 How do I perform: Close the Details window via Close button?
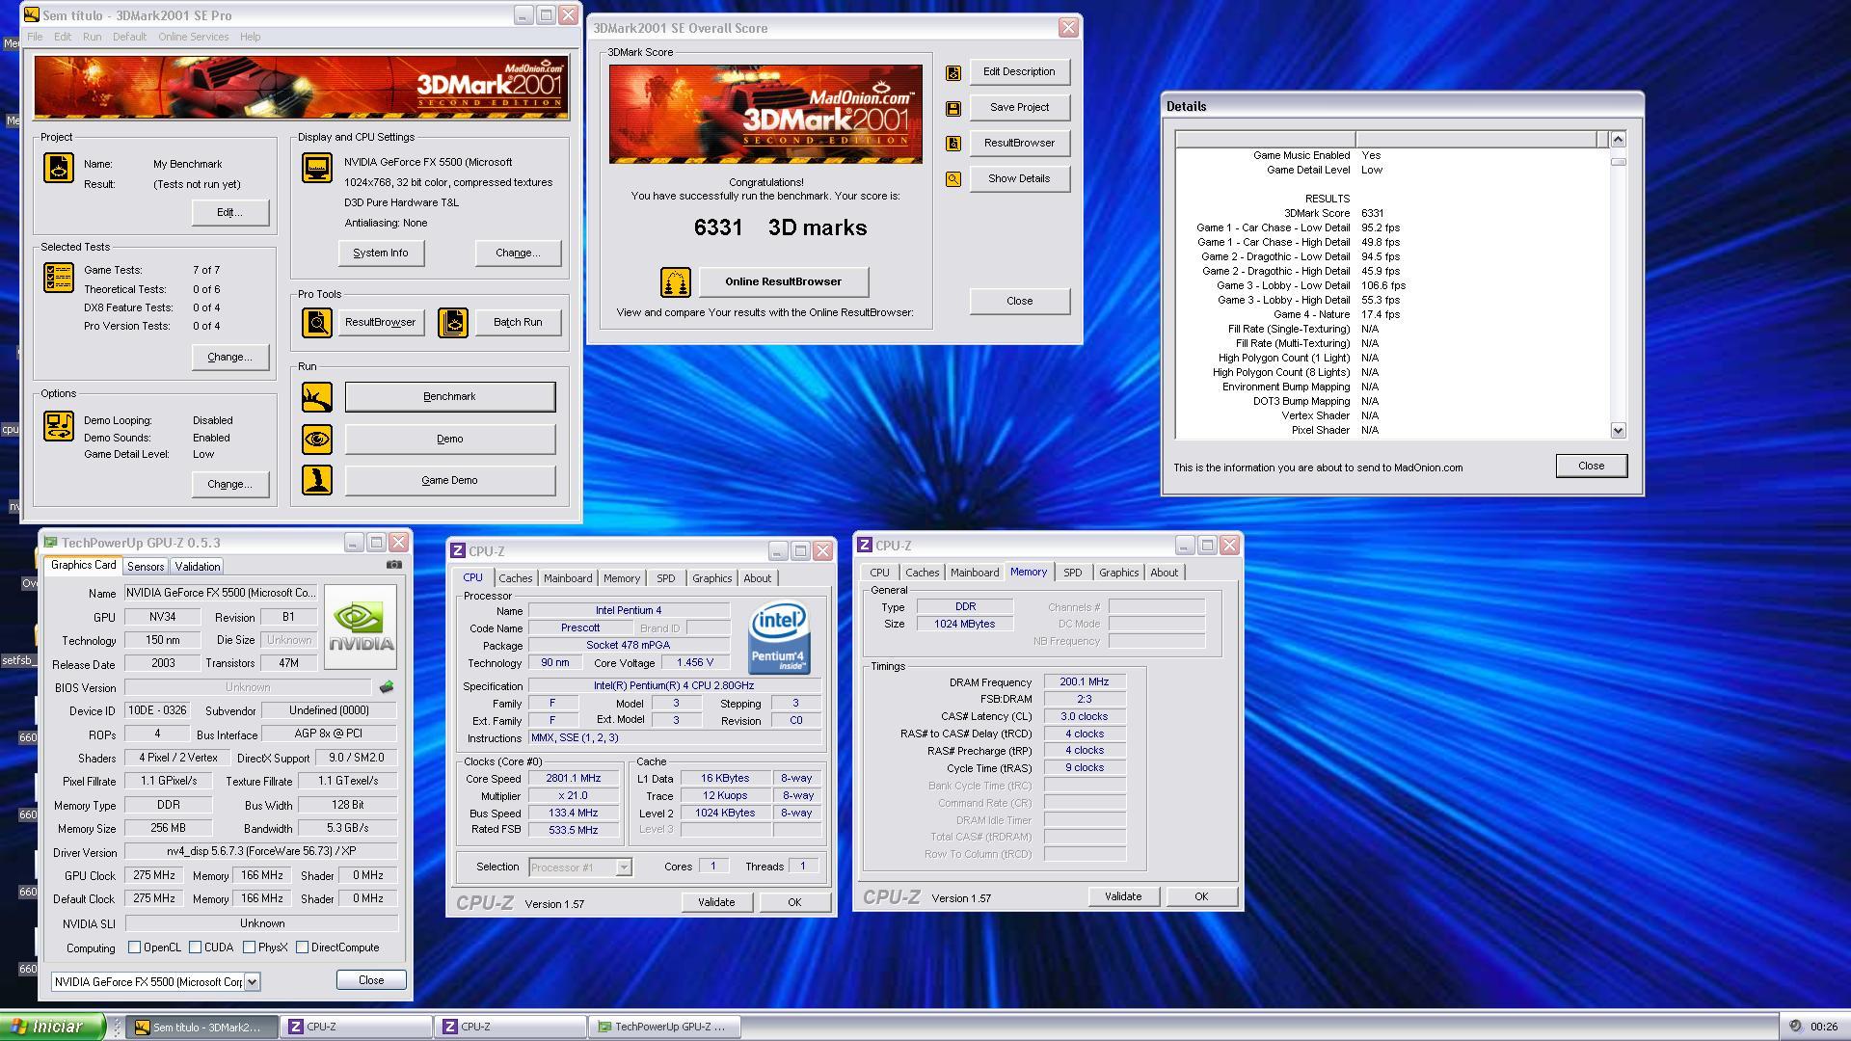tap(1592, 467)
